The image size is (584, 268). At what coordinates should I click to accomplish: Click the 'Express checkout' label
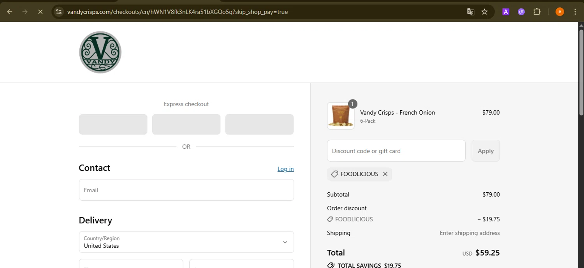click(186, 104)
